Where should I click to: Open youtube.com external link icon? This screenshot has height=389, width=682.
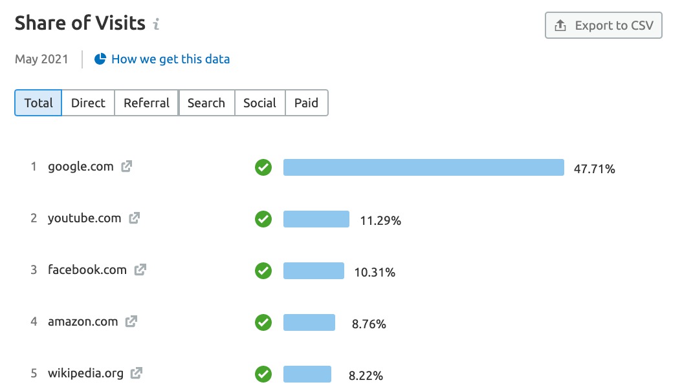point(134,218)
